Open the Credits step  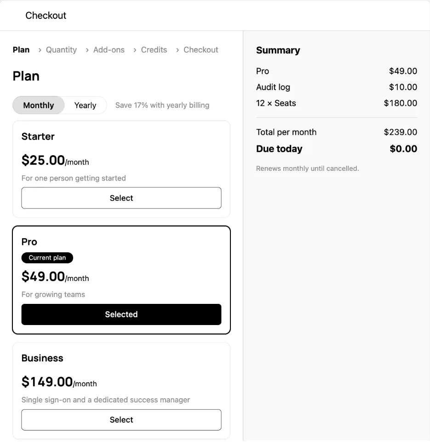(154, 50)
